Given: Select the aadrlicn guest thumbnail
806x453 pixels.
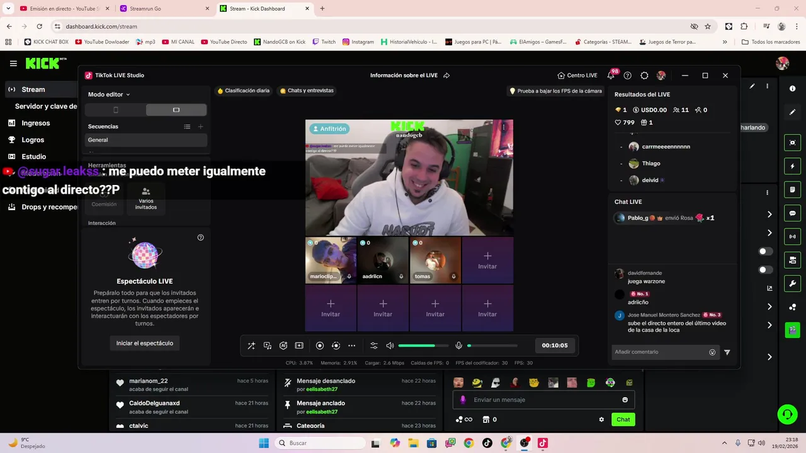Looking at the screenshot, I should [383, 259].
